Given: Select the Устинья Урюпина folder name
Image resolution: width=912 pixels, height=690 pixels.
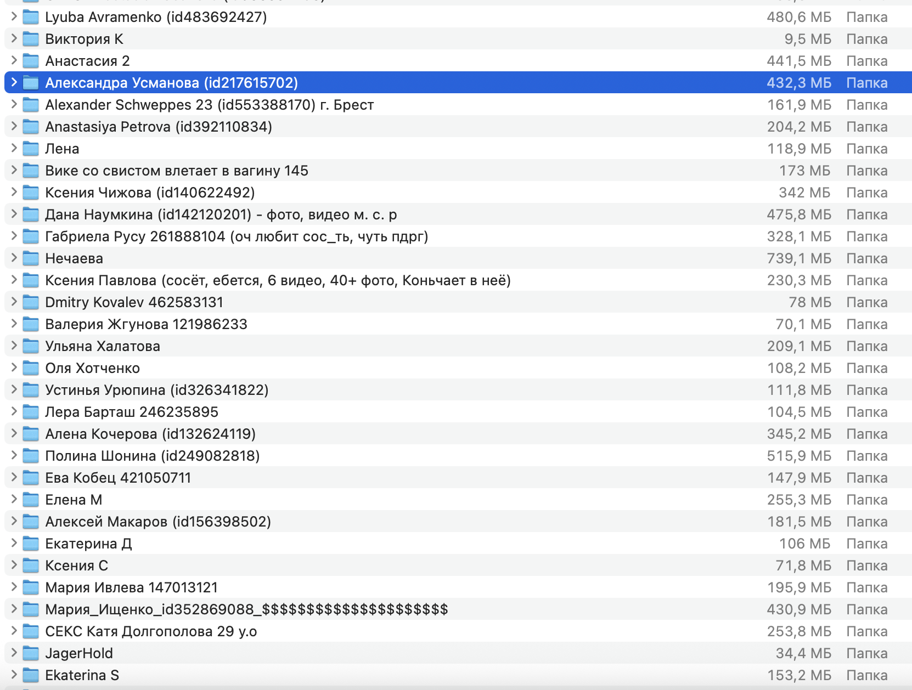Looking at the screenshot, I should 157,390.
